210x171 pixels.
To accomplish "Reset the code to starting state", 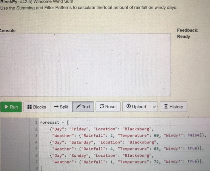I will (108, 107).
